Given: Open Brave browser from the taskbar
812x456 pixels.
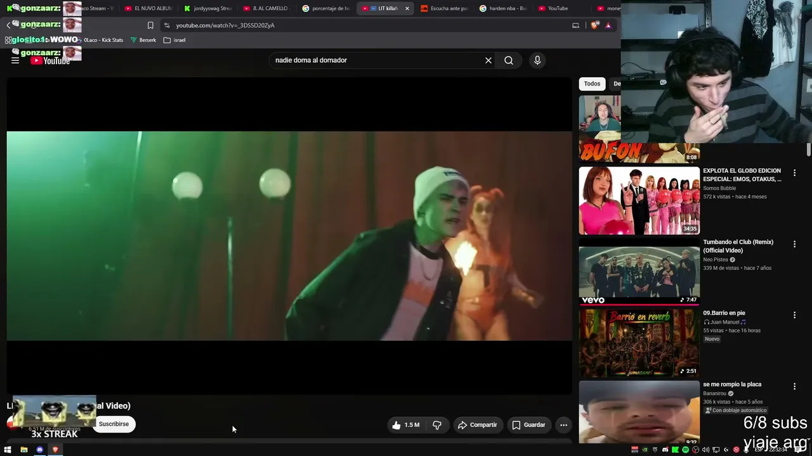Looking at the screenshot, I should click(55, 450).
